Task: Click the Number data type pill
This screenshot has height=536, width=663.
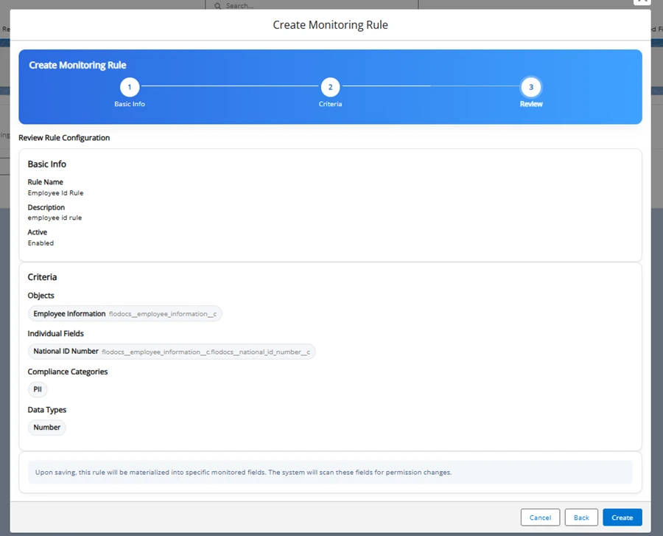Action: [x=47, y=428]
